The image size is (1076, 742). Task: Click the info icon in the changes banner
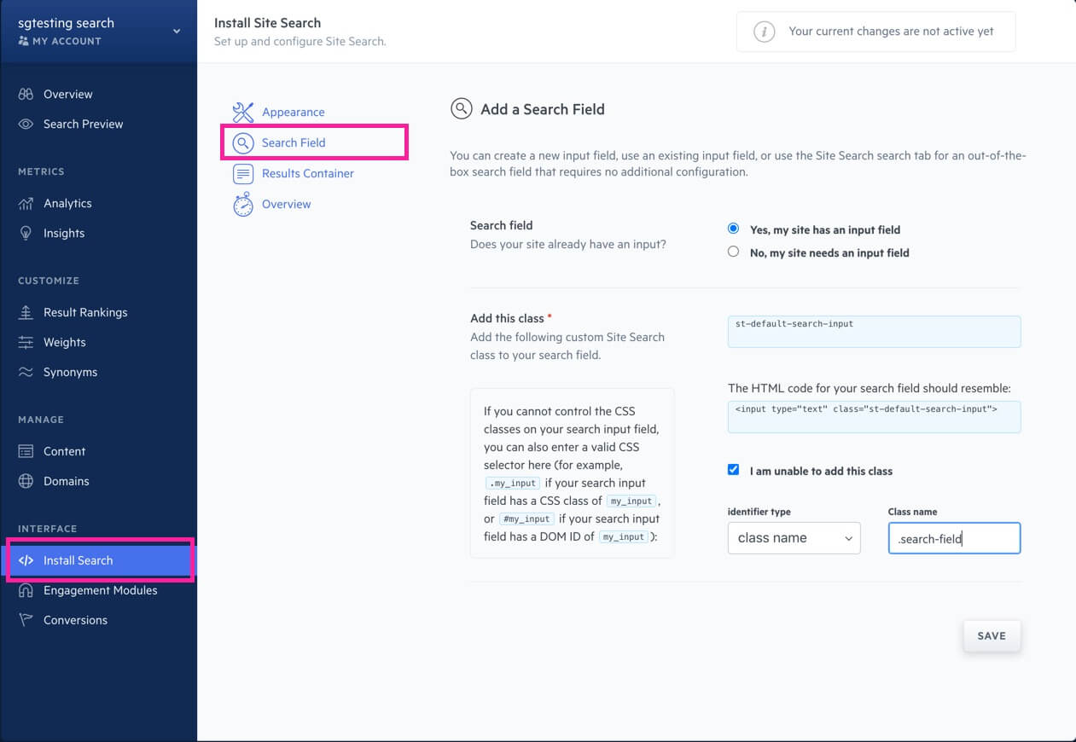tap(763, 31)
